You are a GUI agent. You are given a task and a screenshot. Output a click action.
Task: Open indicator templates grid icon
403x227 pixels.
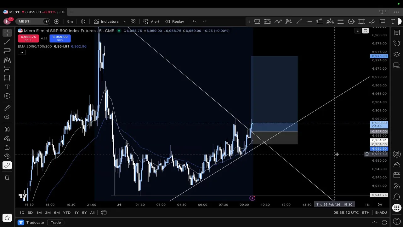coord(133,21)
